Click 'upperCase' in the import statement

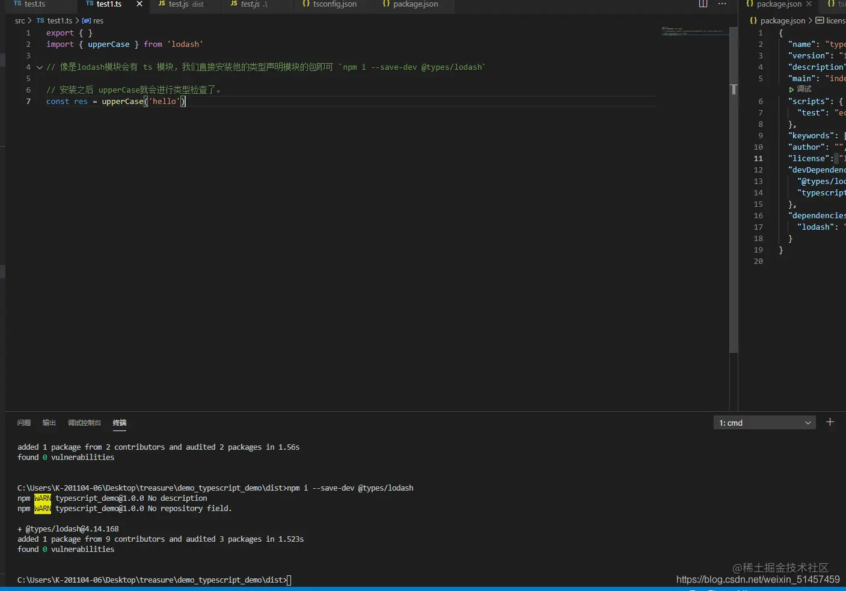(x=109, y=44)
